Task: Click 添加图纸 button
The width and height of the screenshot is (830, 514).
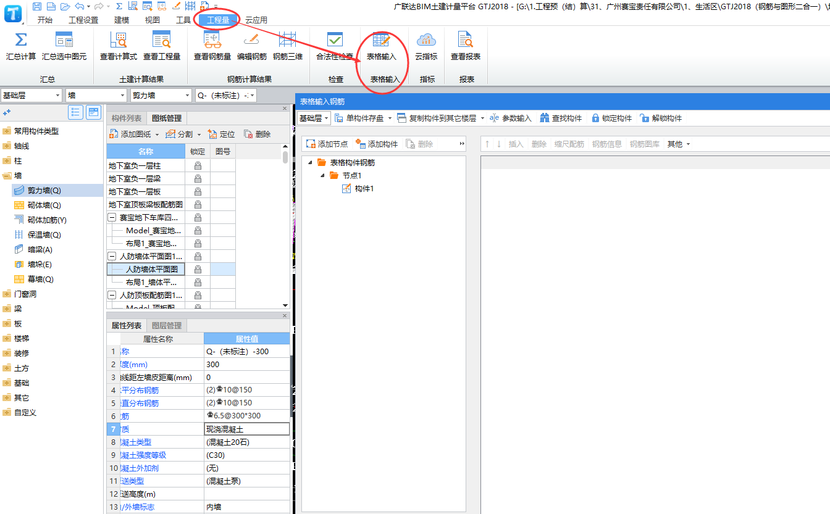Action: [134, 134]
